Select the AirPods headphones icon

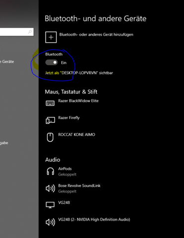(x=50, y=171)
